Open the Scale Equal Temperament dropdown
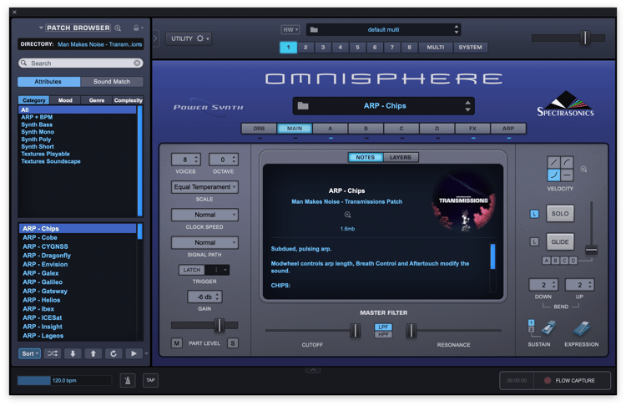This screenshot has height=406, width=626. 204,187
